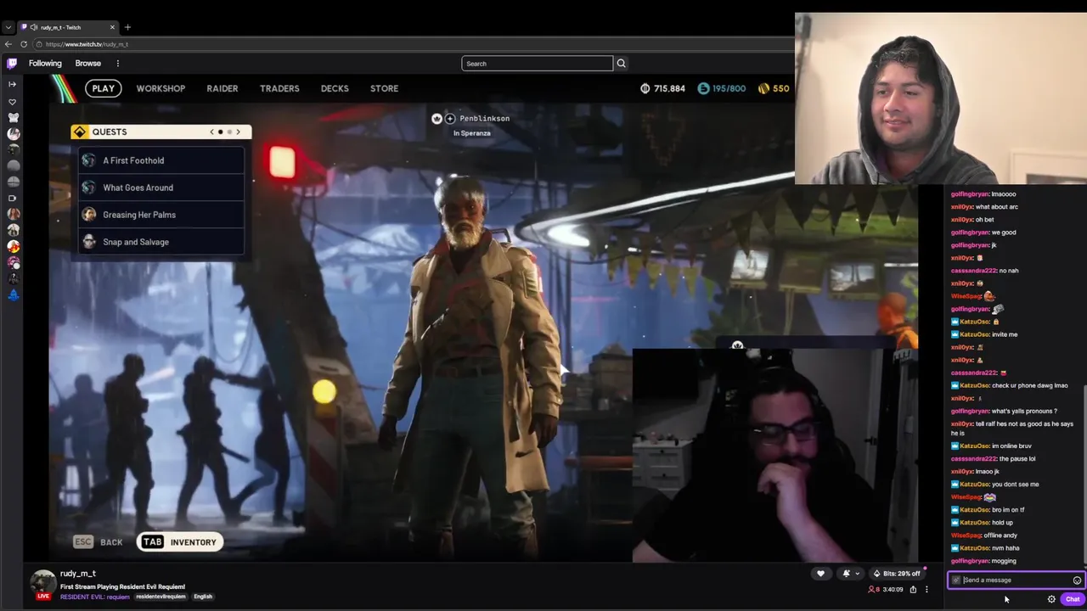This screenshot has height=611, width=1087.
Task: Click the gold token icon by 550
Action: pos(763,88)
